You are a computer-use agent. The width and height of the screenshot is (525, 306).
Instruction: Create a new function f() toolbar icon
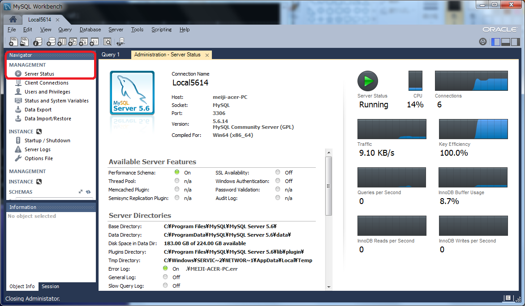click(x=94, y=42)
